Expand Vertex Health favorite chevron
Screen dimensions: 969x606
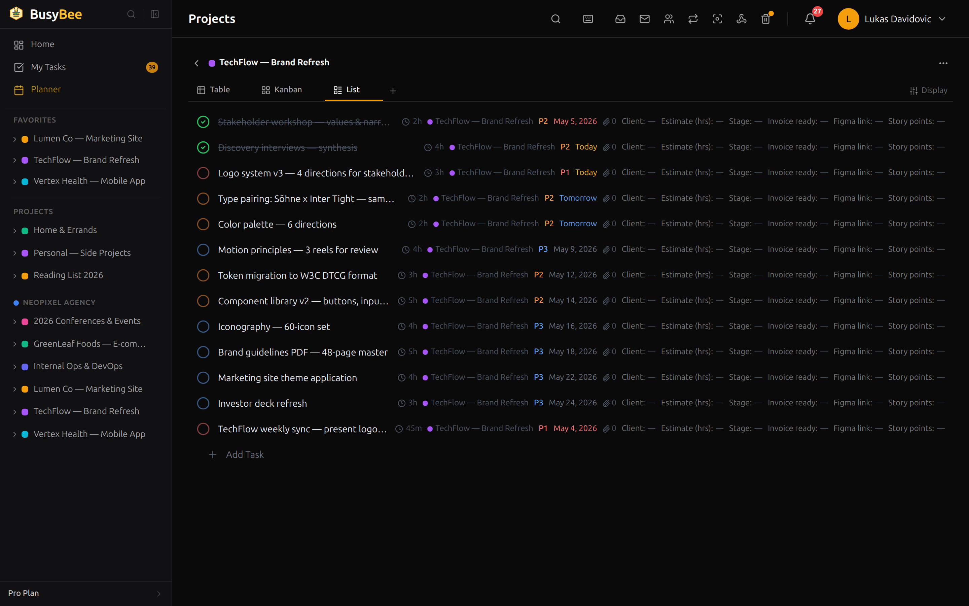(x=15, y=181)
